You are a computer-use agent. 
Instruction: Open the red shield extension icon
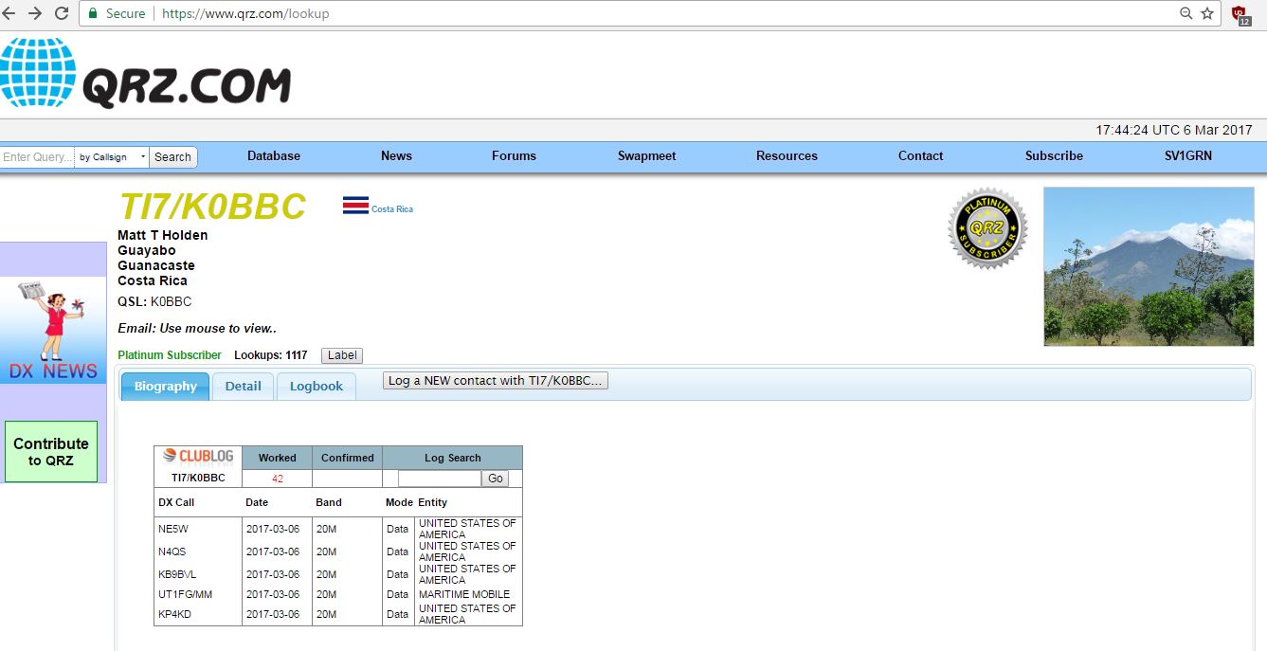pos(1240,14)
